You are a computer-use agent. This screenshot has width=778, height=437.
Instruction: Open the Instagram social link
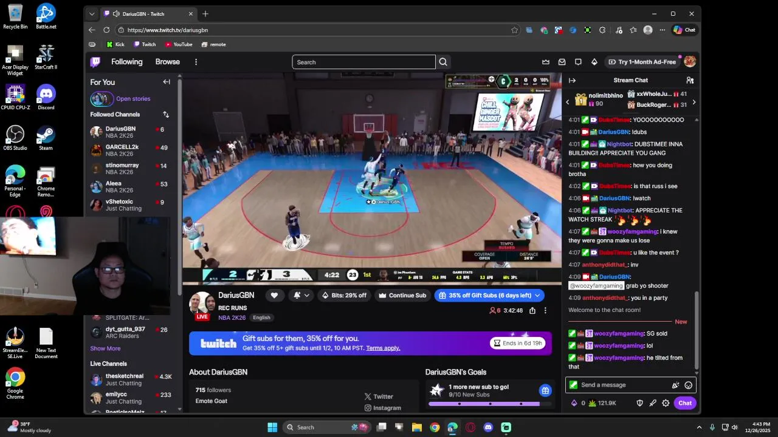[x=383, y=408]
